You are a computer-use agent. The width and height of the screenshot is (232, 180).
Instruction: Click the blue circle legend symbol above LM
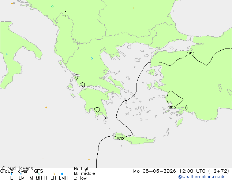point(21,174)
